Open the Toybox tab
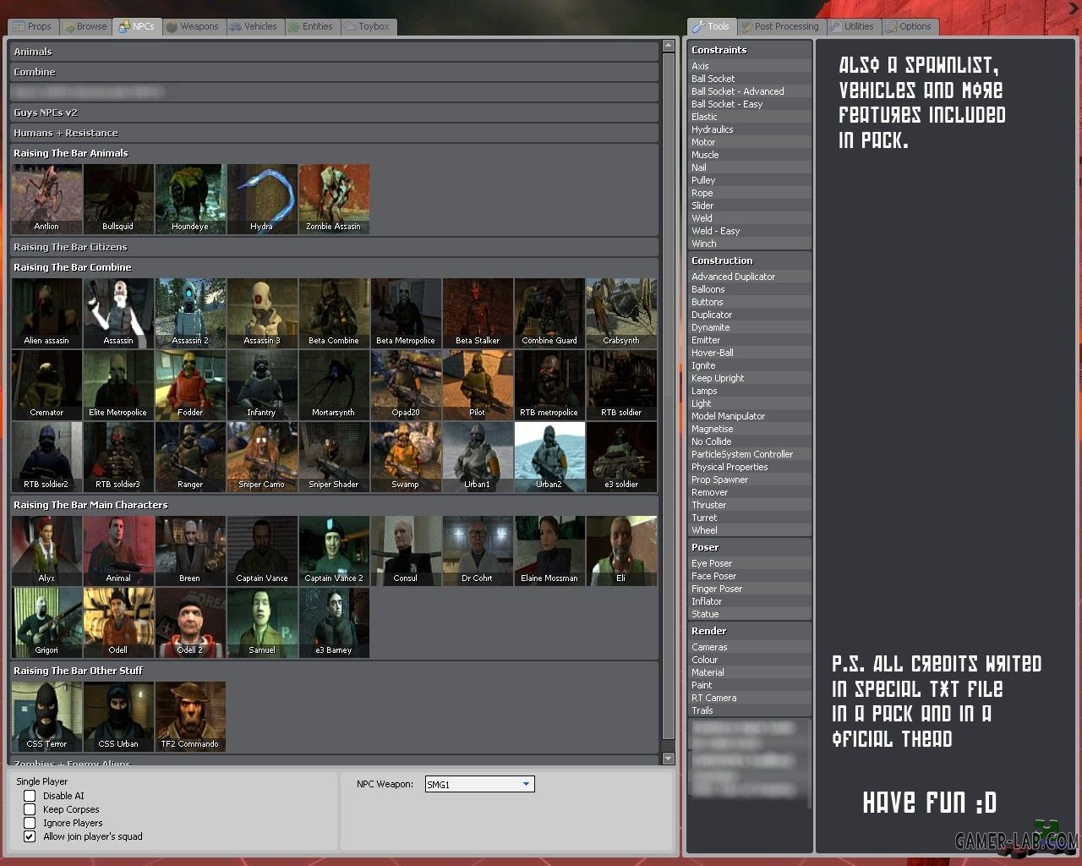 pos(368,26)
